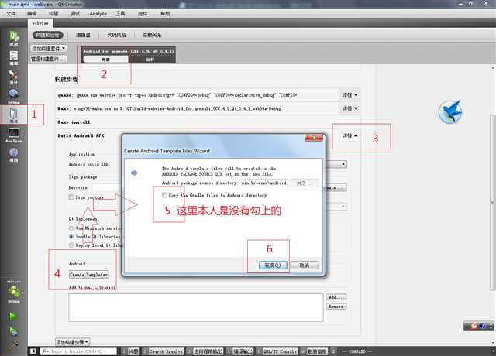Open the Design mode icon

tap(14, 77)
